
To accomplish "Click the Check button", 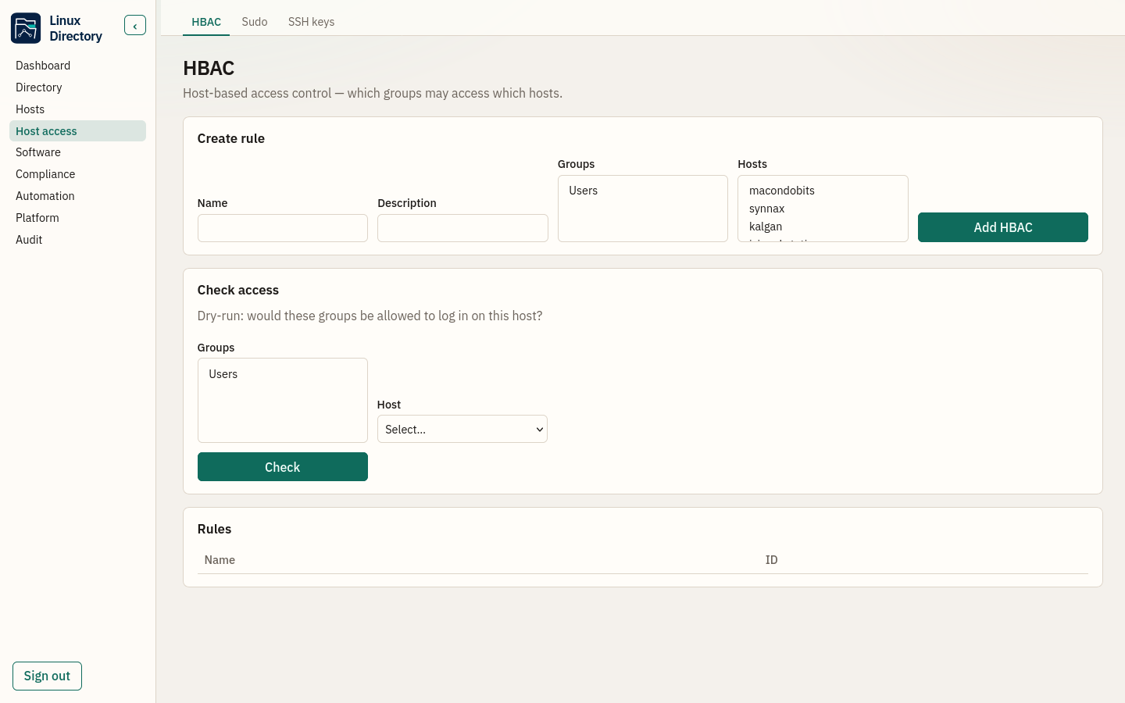I will (x=283, y=467).
